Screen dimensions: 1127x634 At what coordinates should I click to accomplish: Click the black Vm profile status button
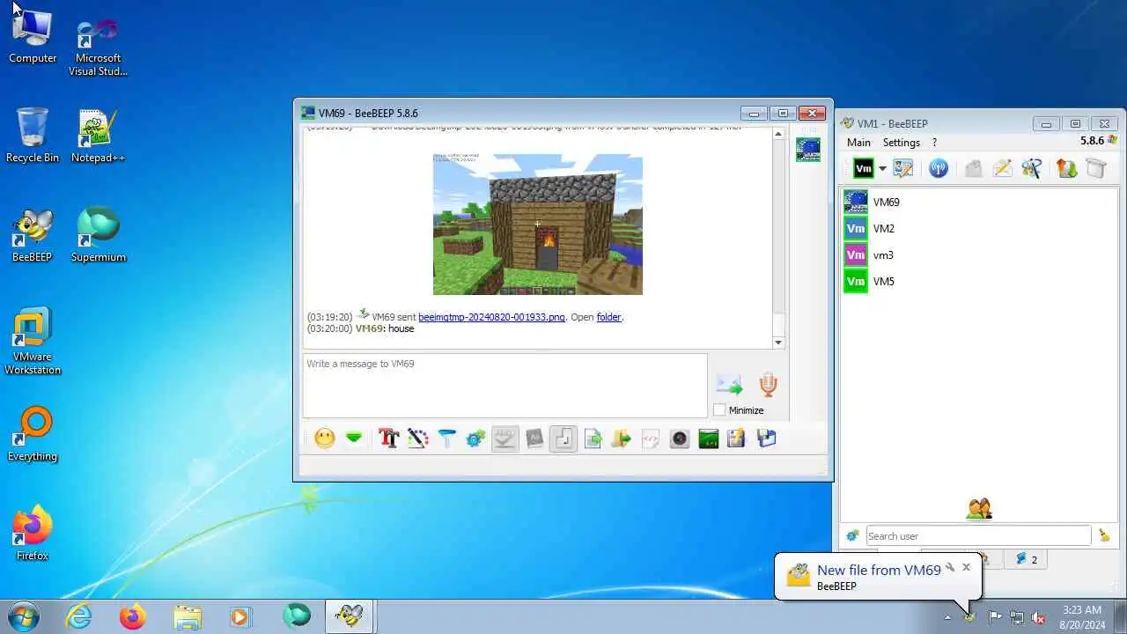pos(864,168)
